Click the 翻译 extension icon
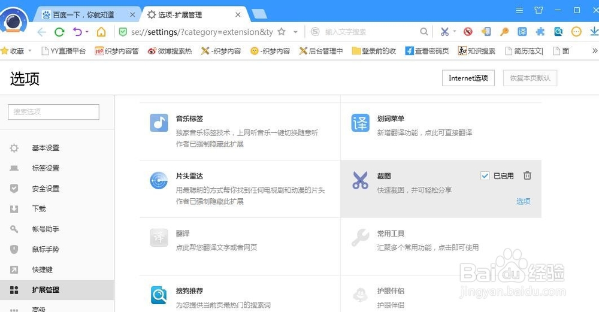 (159, 238)
